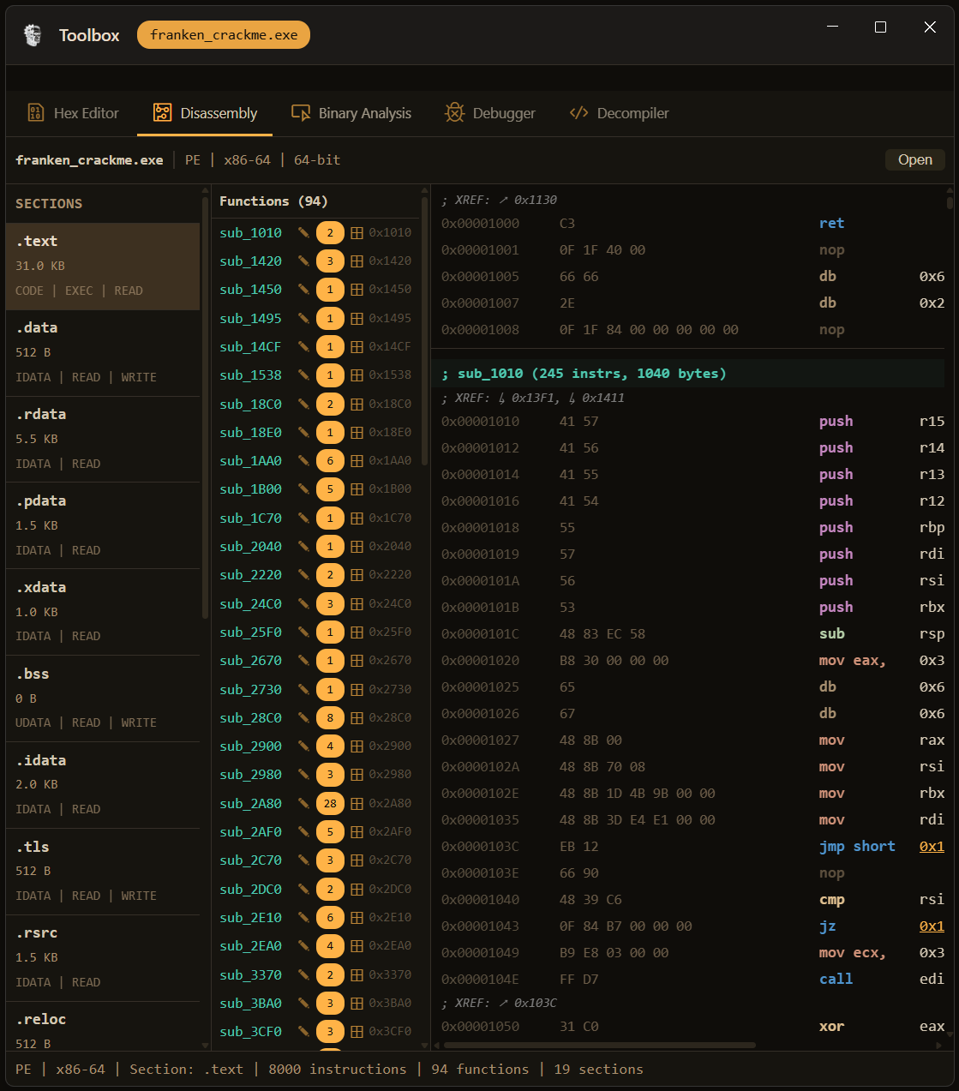Image resolution: width=959 pixels, height=1091 pixels.
Task: Select the Disassembly tab
Action: click(x=205, y=113)
